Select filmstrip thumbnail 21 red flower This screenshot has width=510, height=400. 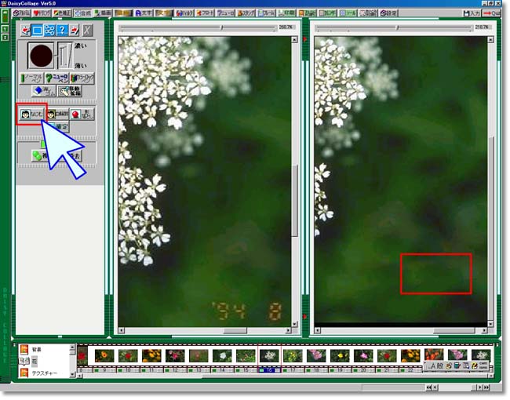[x=387, y=356]
